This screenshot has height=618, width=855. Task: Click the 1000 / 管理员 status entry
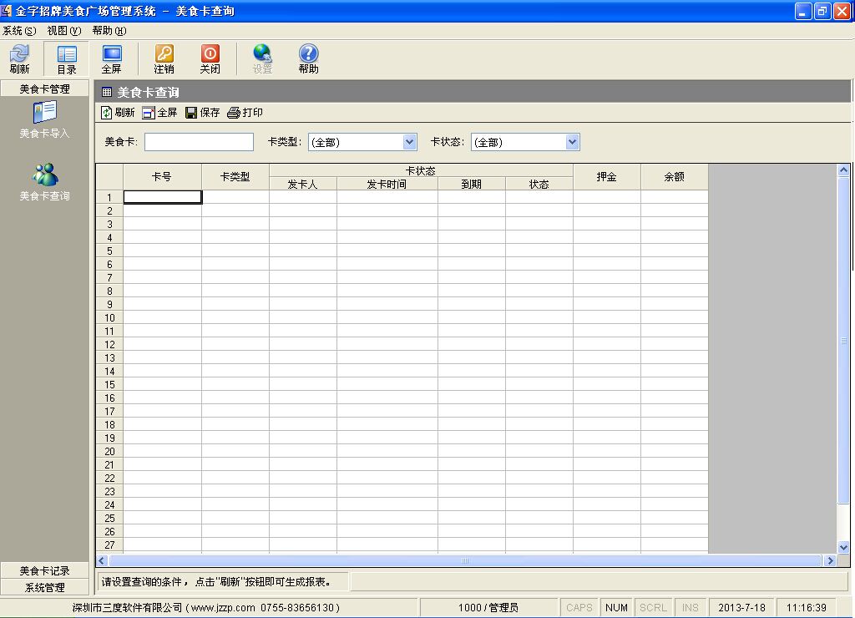click(x=488, y=607)
